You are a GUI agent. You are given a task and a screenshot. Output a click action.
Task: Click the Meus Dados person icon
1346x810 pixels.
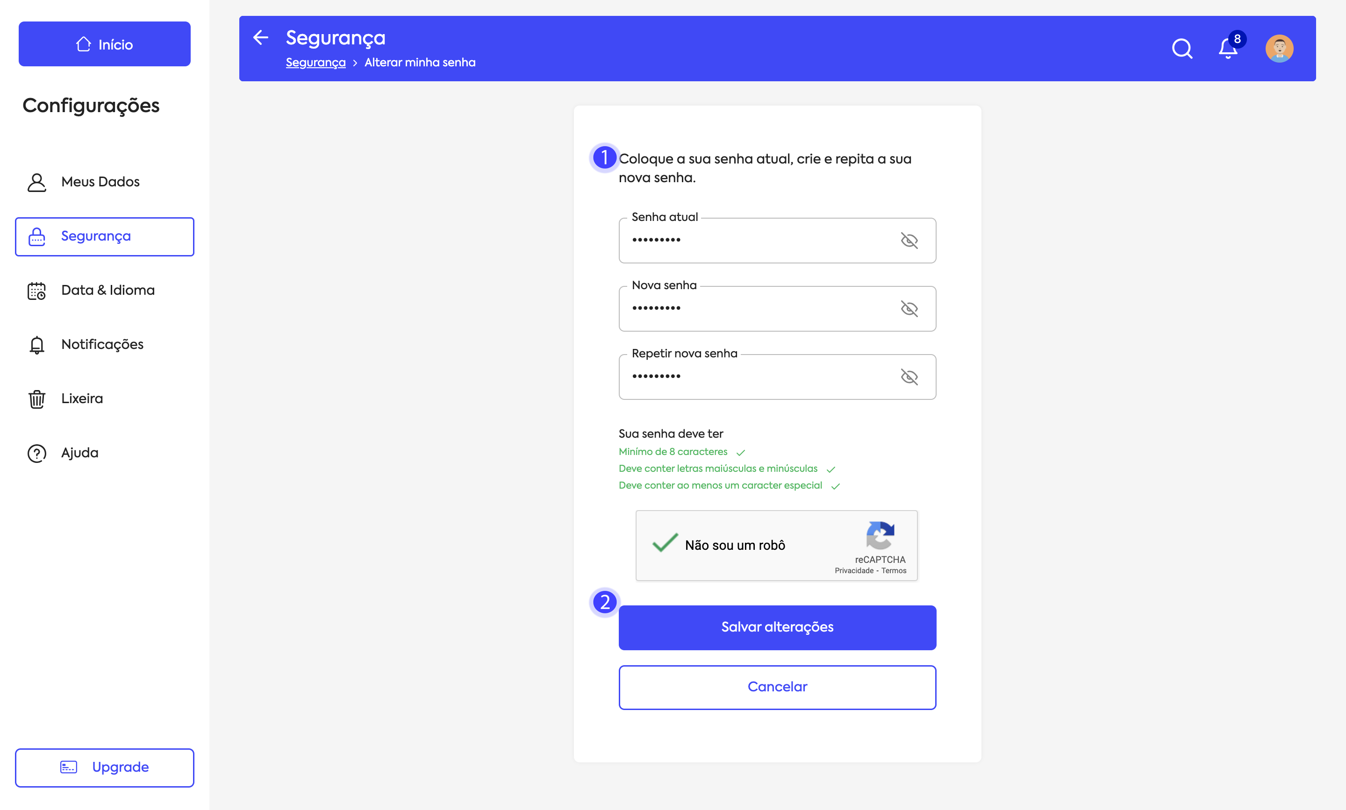[36, 182]
